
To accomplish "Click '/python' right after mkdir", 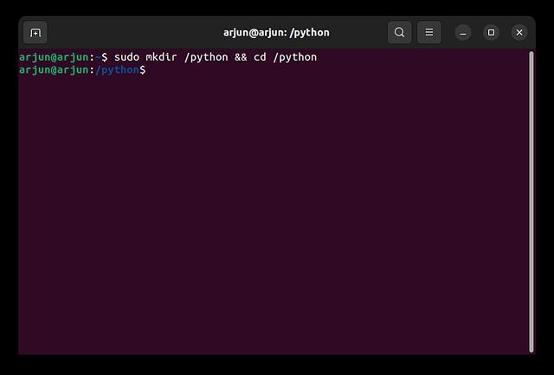I will 206,57.
